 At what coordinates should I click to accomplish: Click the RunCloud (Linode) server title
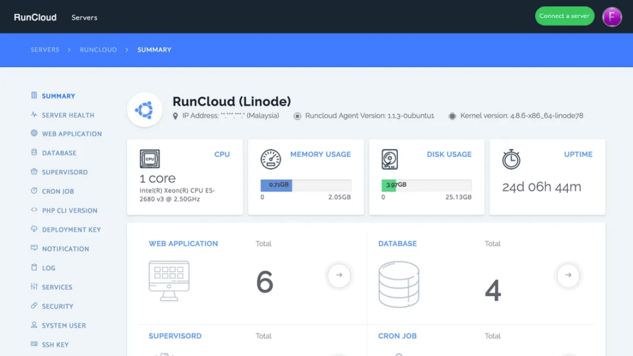232,101
